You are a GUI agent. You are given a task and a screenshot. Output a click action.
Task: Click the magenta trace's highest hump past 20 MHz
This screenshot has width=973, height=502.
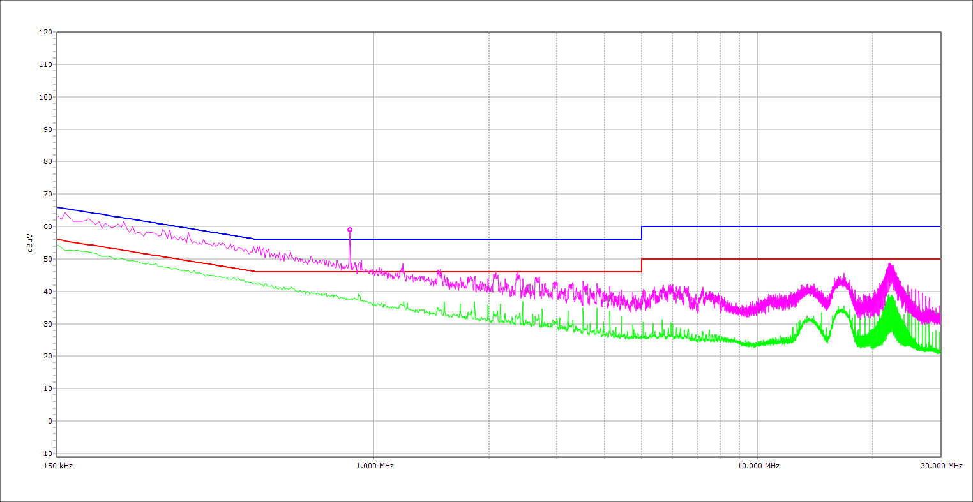click(x=890, y=265)
